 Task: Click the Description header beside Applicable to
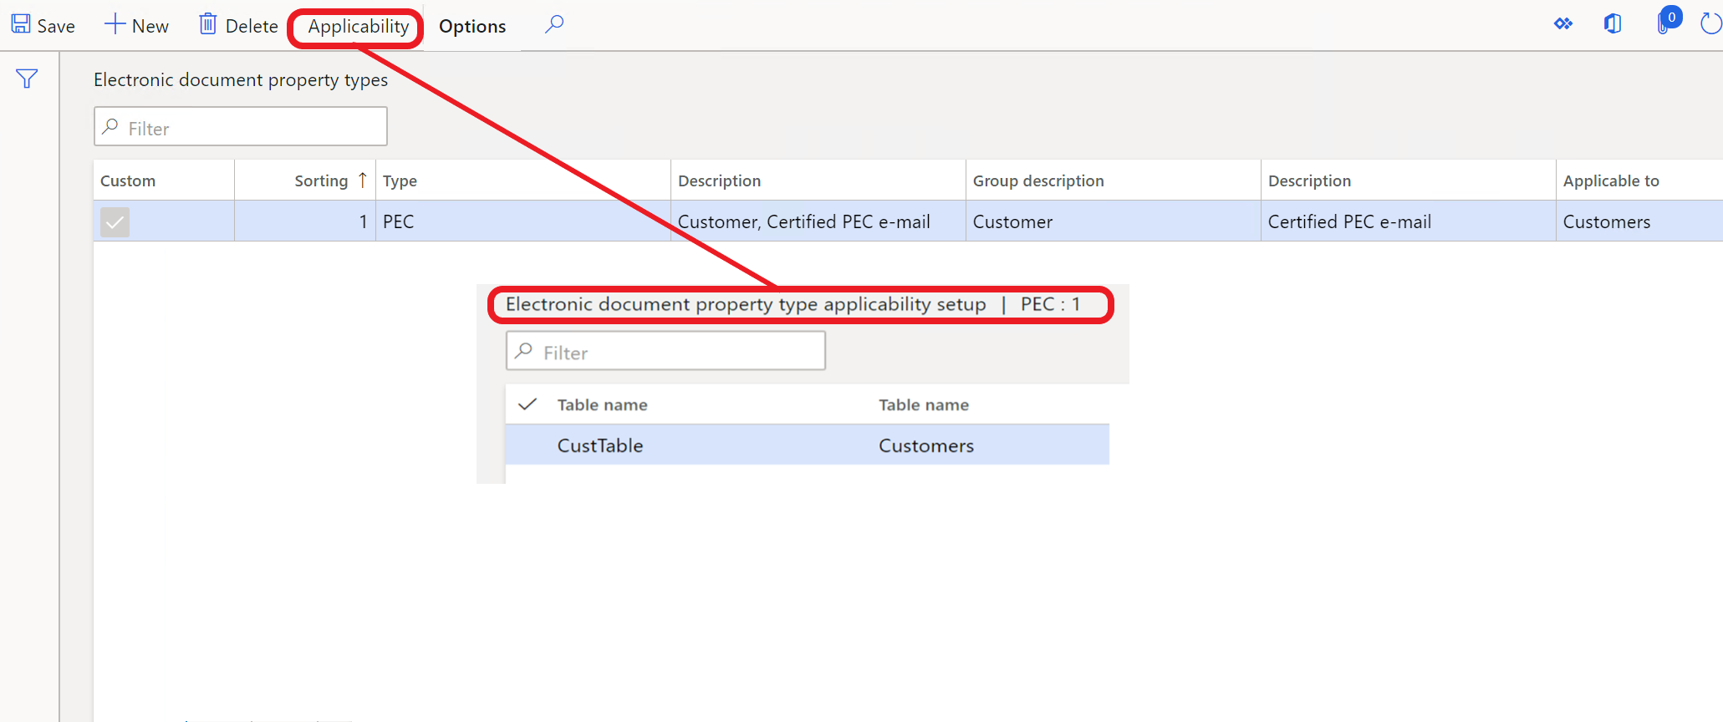1409,180
